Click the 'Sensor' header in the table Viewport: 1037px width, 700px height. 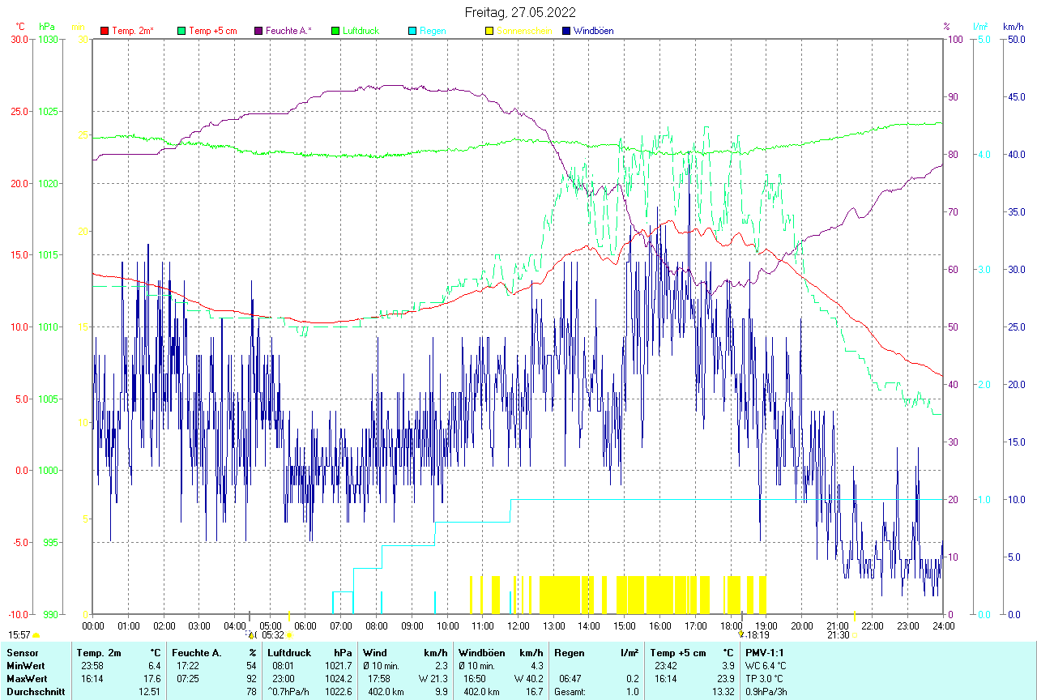click(22, 652)
